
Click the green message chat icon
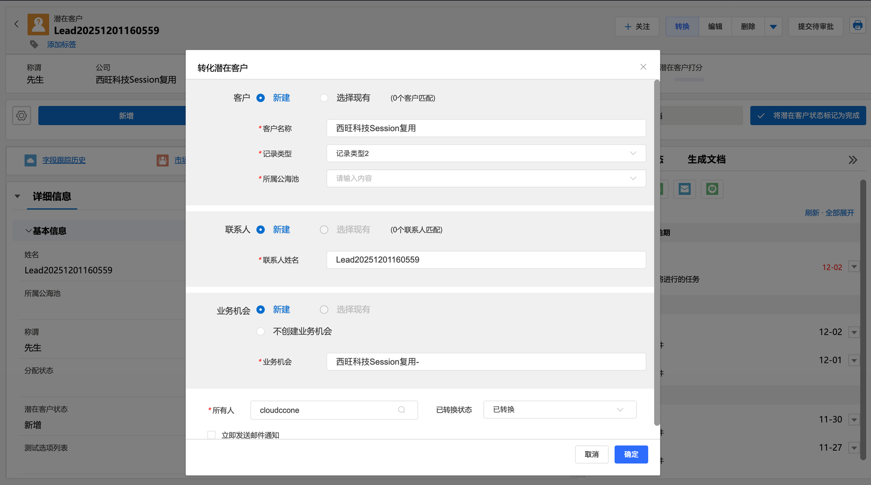click(712, 189)
